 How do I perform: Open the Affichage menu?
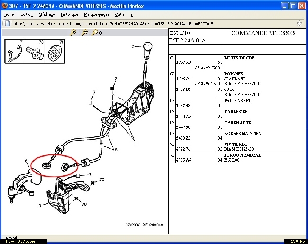point(47,14)
